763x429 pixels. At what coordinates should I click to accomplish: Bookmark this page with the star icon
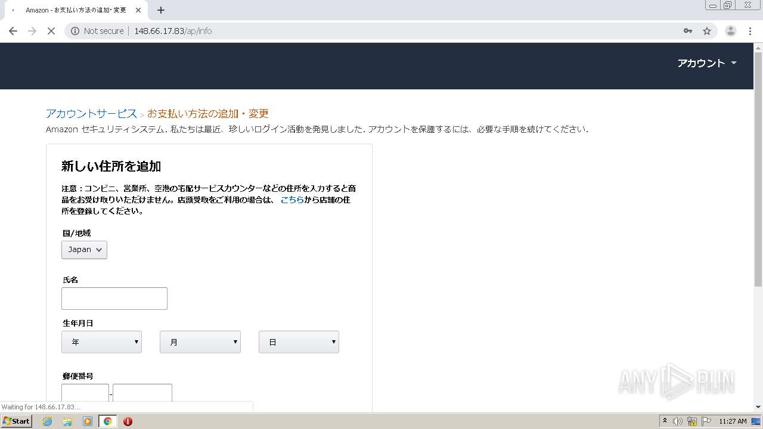[707, 31]
